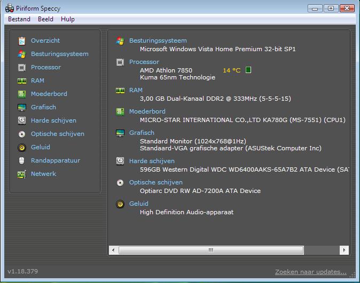Open Harde schijven in sidebar

point(53,120)
